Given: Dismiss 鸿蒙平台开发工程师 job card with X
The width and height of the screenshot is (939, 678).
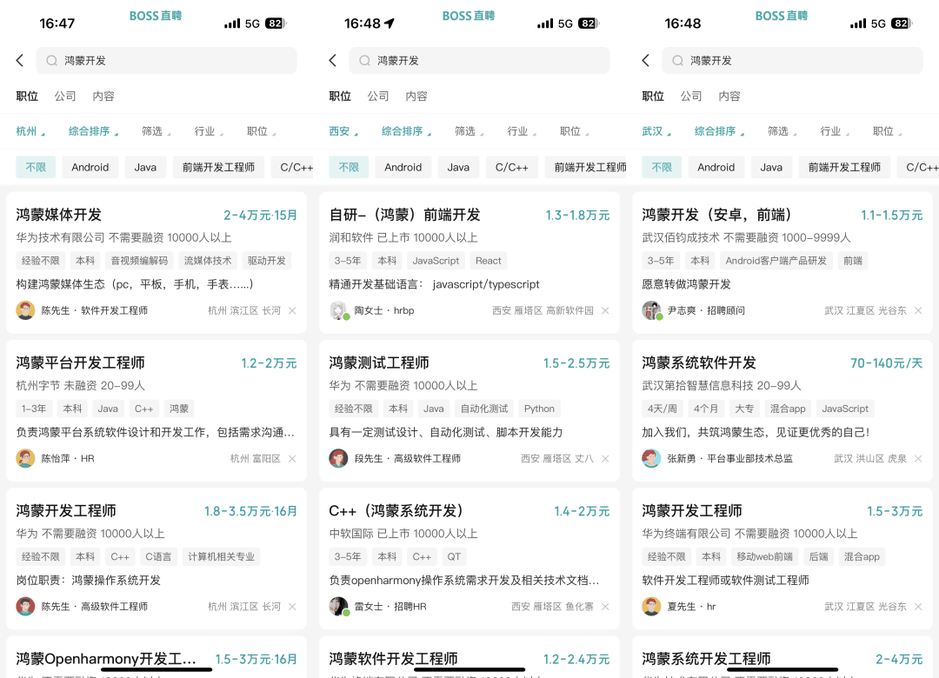Looking at the screenshot, I should 292,458.
